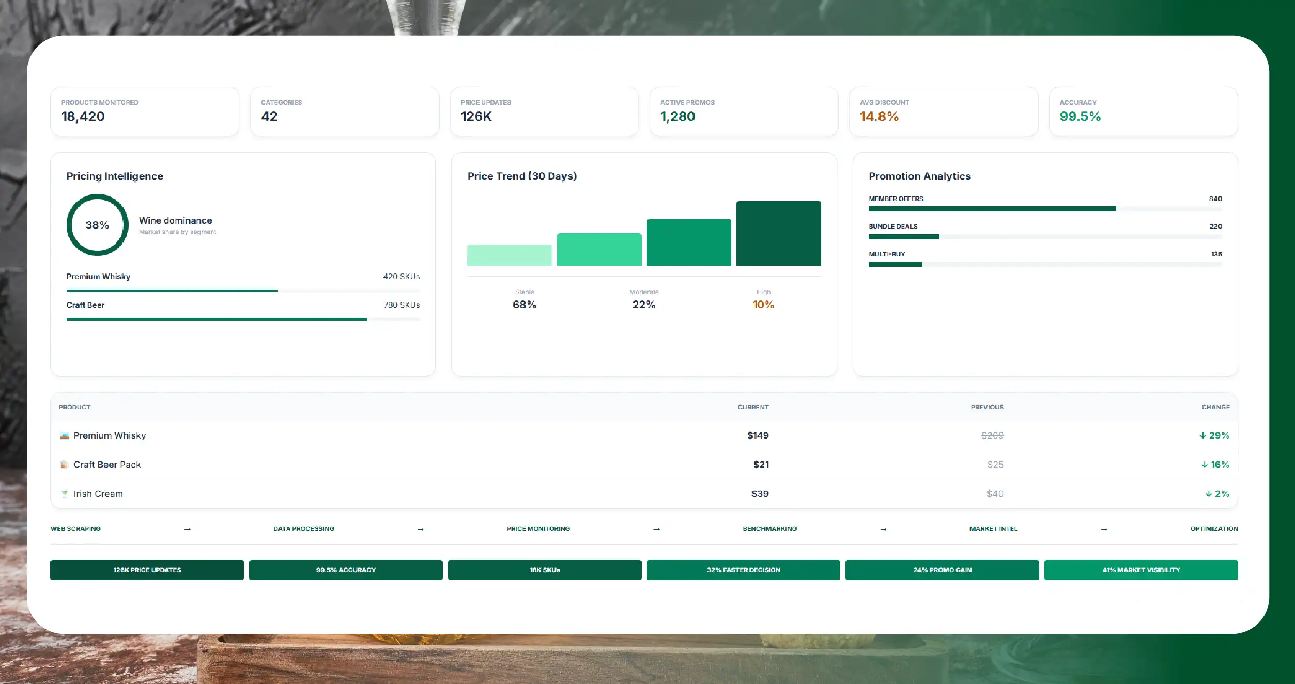This screenshot has width=1295, height=684.
Task: Click the Irish Cream cocktail icon
Action: tap(65, 494)
